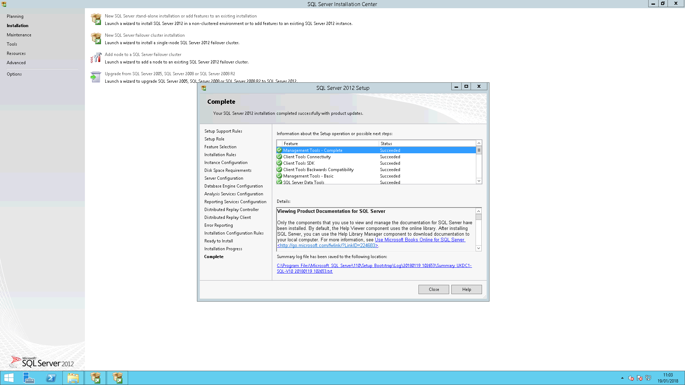
Task: Click the Status column header
Action: [x=427, y=144]
